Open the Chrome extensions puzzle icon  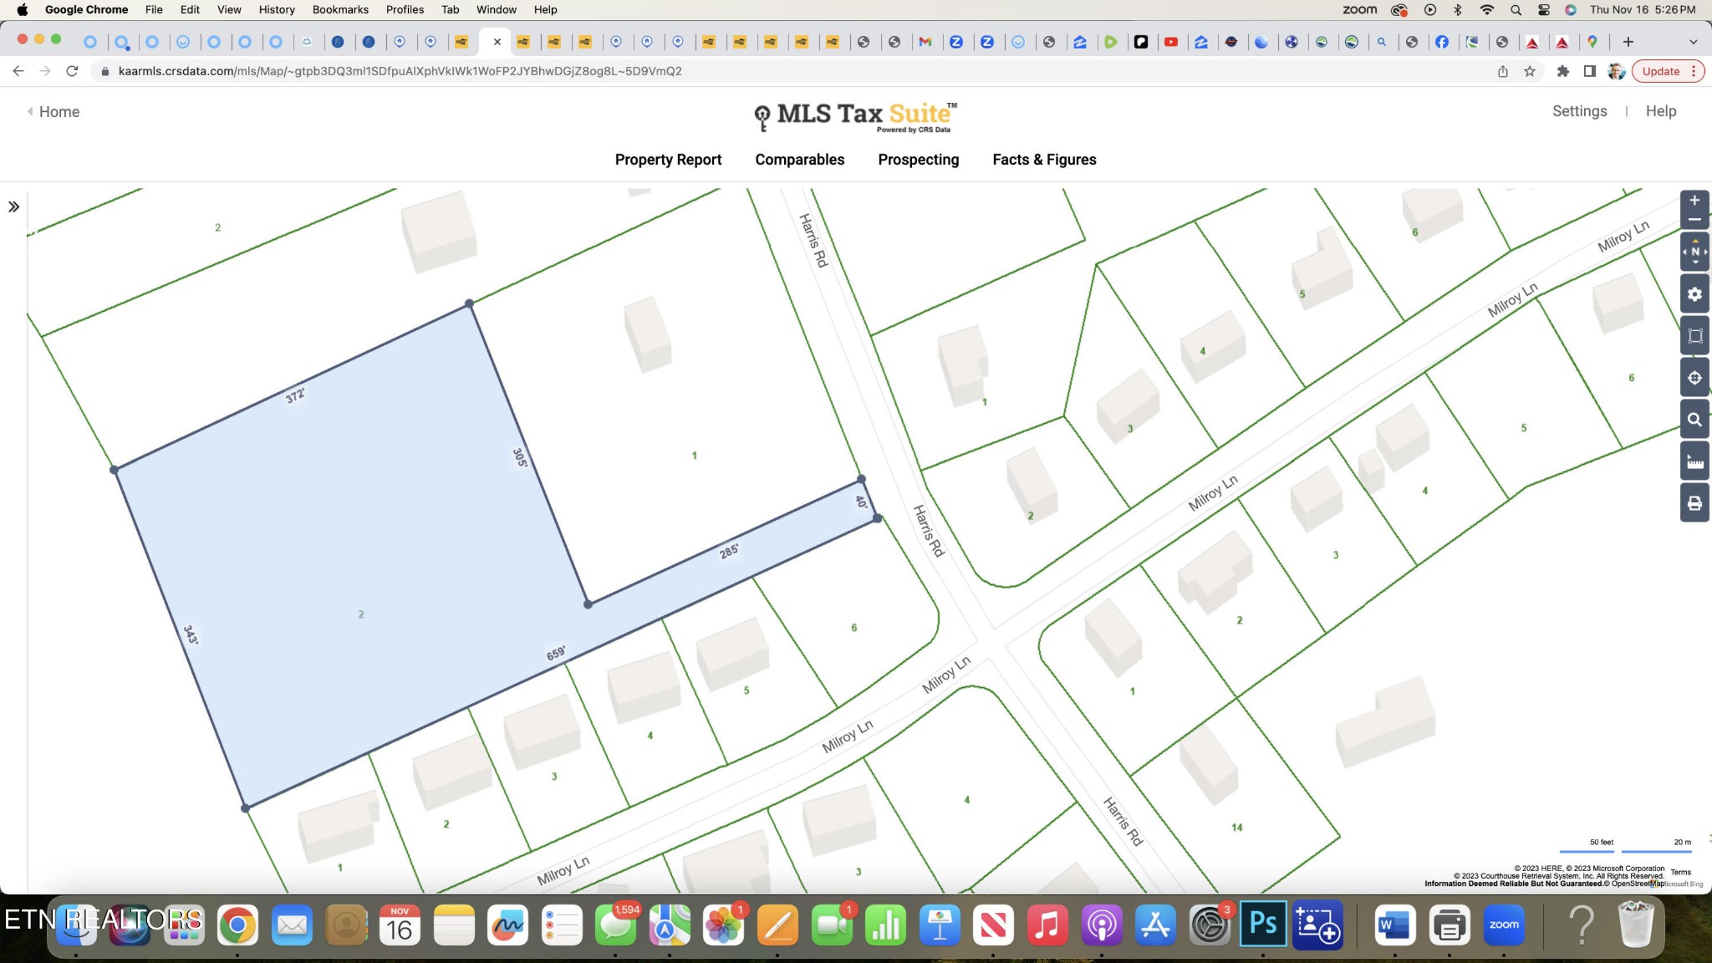pos(1562,71)
